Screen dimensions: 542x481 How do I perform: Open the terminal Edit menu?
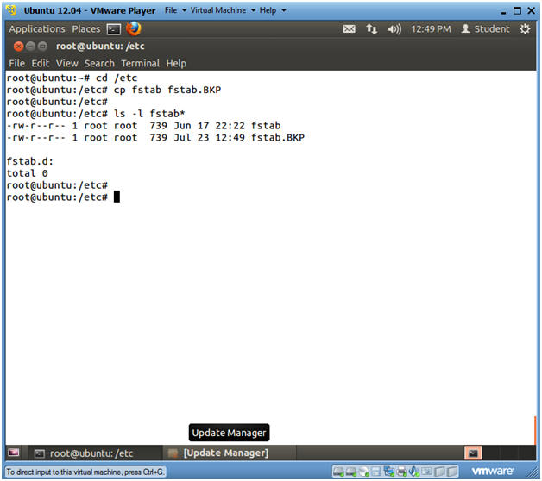40,63
